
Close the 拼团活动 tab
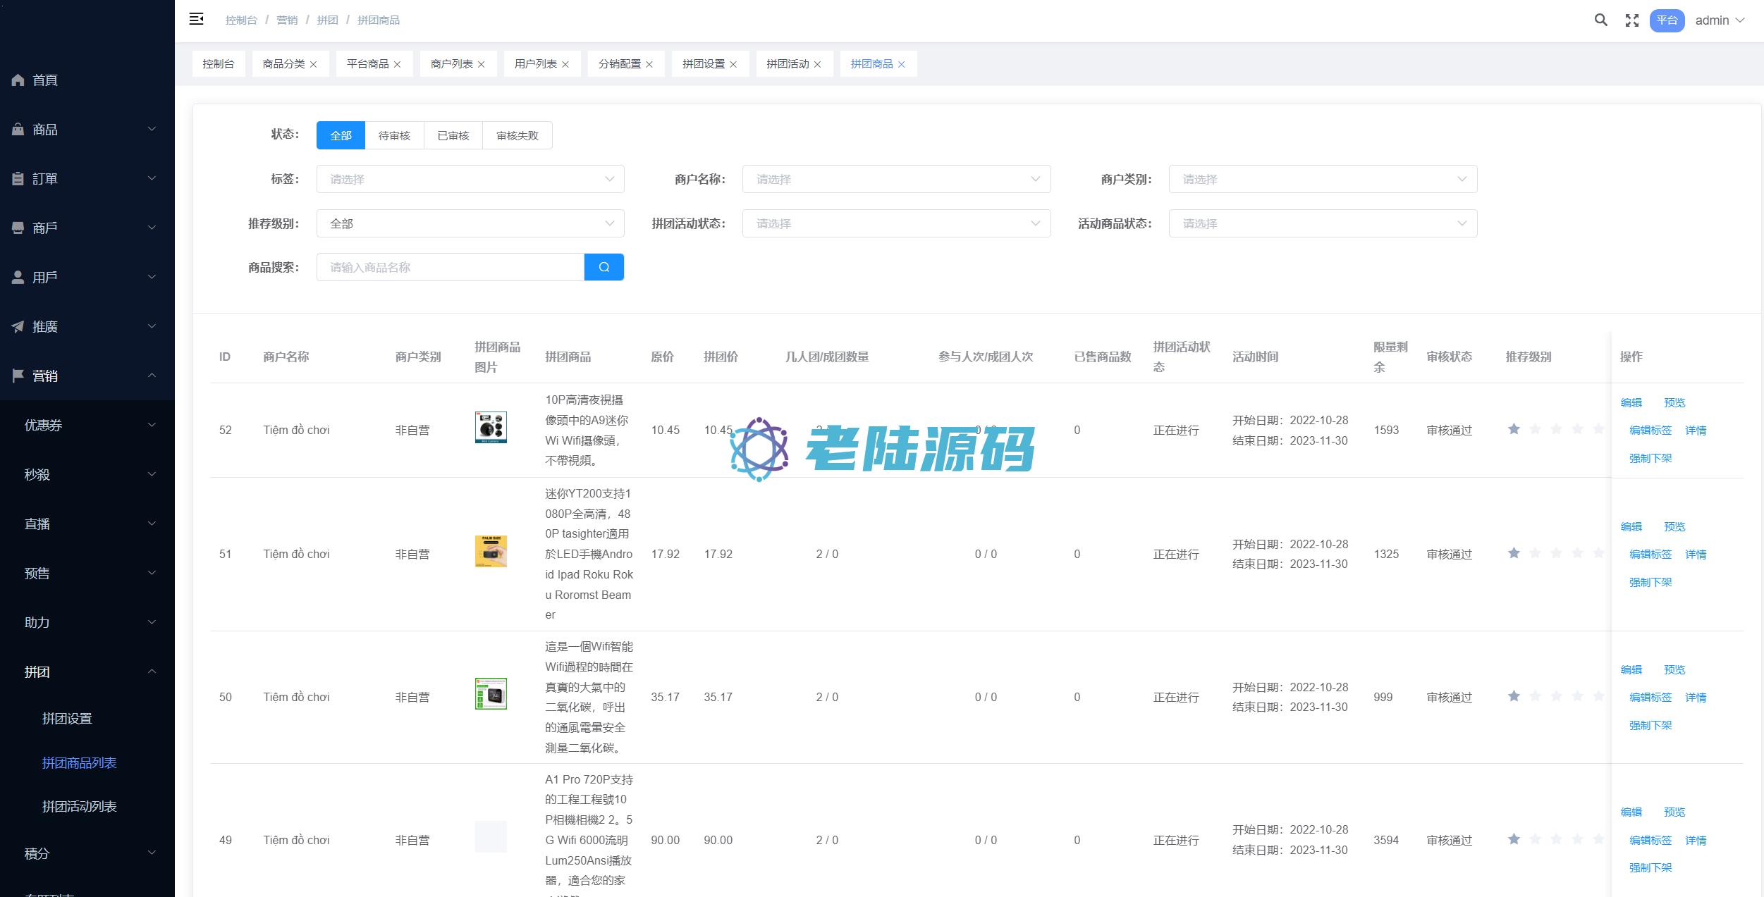(818, 64)
